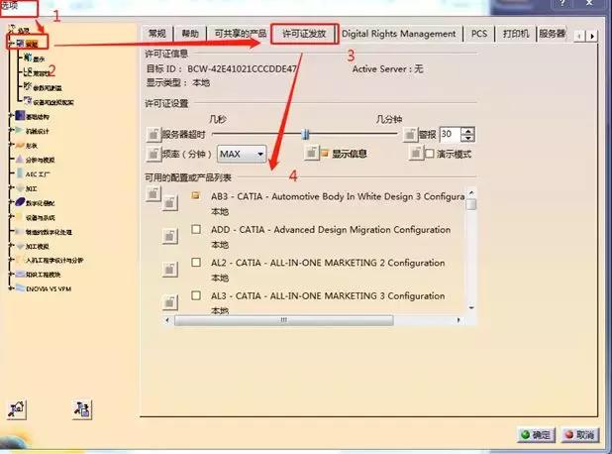Click the lock icon beside 频率（分钟）

[153, 154]
